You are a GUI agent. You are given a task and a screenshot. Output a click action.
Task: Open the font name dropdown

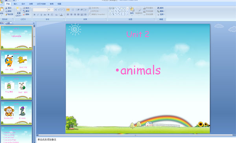click(x=46, y=9)
